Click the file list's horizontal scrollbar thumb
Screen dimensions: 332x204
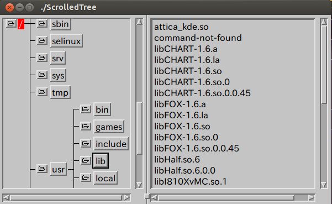(x=226, y=197)
